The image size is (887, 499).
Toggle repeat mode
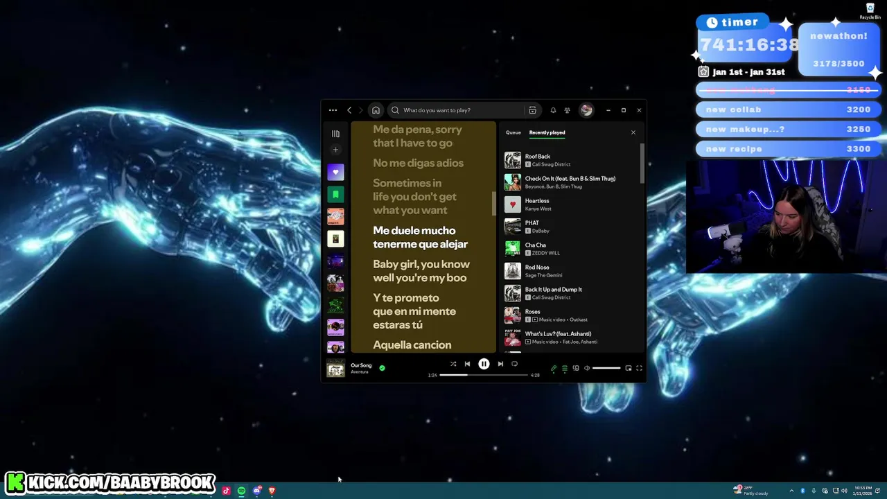tap(514, 364)
